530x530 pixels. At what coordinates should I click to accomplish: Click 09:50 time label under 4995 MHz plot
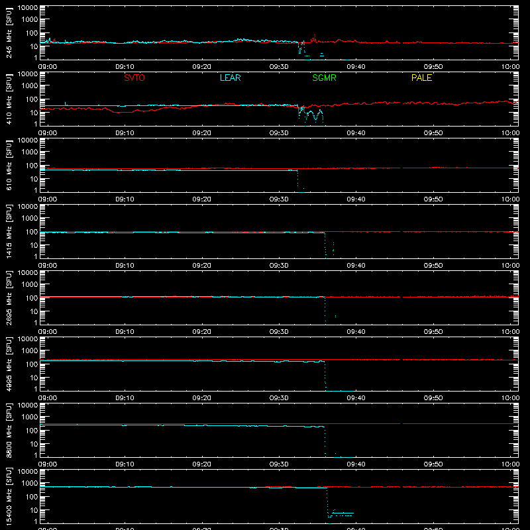point(433,398)
